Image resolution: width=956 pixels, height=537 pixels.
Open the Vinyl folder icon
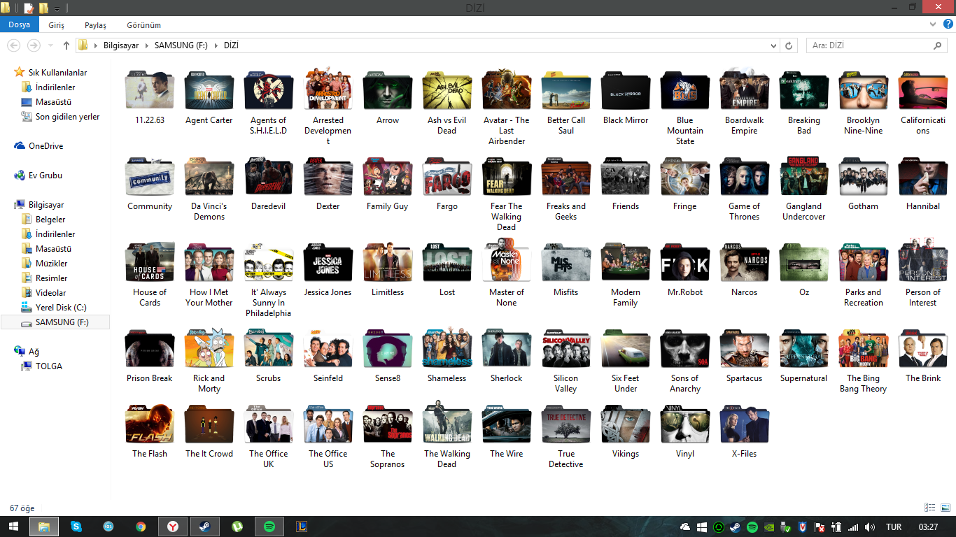tap(685, 424)
